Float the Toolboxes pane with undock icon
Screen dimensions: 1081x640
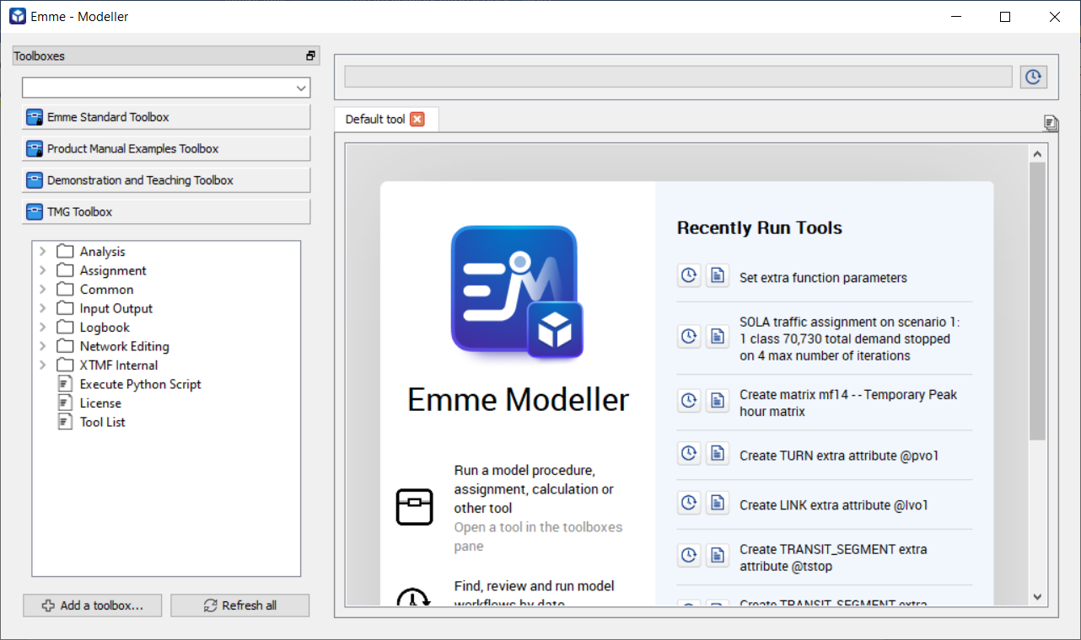point(310,56)
